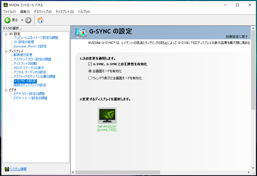Open ディスプレイの回転 page

[25, 63]
